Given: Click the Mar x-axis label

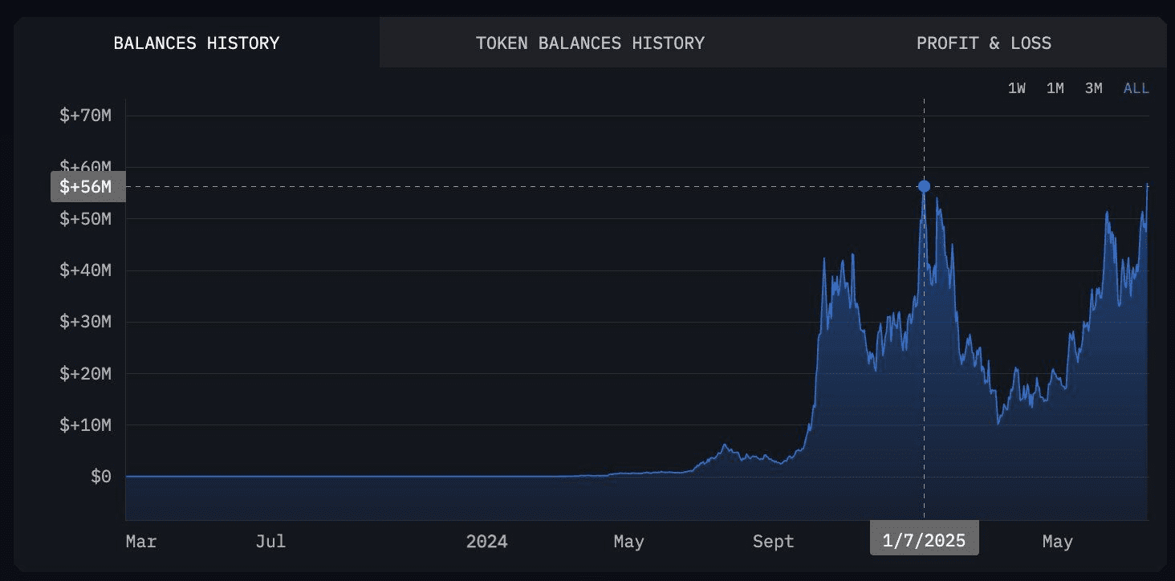Looking at the screenshot, I should tap(141, 542).
